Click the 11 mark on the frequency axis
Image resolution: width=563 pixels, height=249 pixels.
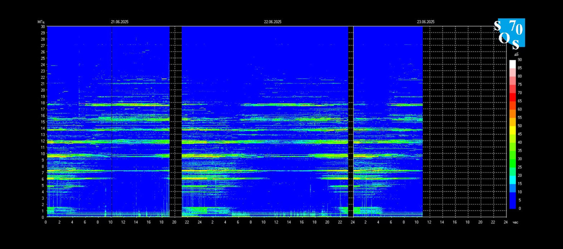[x=43, y=147]
